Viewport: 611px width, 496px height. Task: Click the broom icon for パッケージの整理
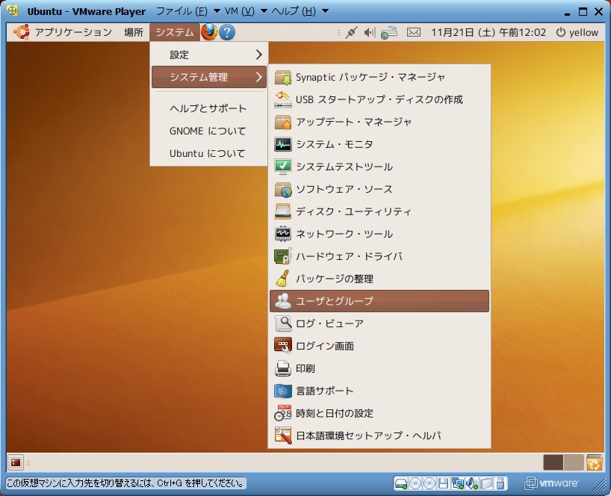tap(282, 279)
